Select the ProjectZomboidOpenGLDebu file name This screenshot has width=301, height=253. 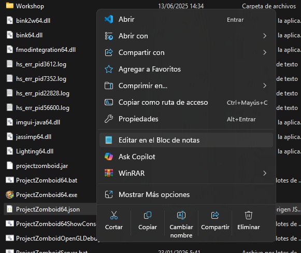tap(56, 238)
